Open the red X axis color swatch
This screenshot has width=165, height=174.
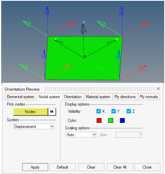click(99, 120)
